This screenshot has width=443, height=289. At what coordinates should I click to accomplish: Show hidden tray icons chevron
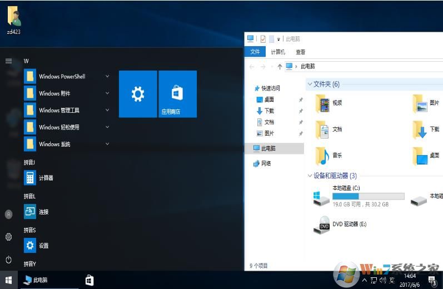click(x=365, y=280)
